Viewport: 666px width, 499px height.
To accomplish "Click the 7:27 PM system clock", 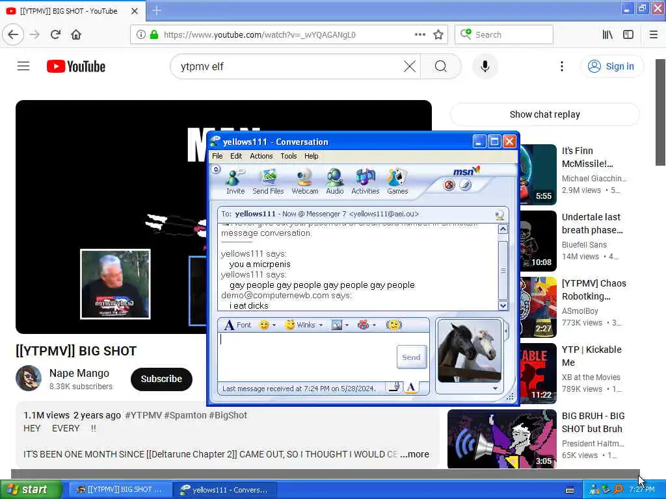I will [642, 490].
